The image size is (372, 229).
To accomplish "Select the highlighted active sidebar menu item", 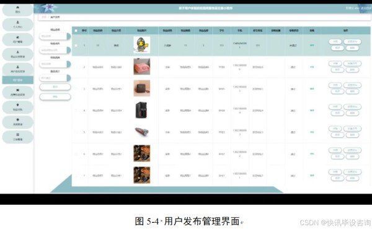I will point(17,80).
